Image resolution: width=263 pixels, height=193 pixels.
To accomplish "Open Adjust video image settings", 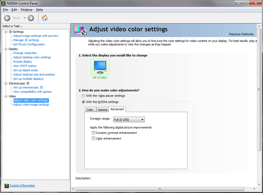I will coord(31,105).
